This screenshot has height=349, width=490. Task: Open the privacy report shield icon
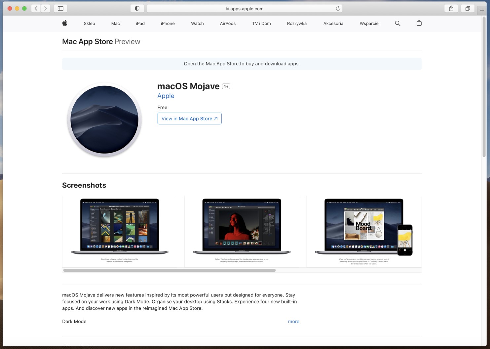137,9
